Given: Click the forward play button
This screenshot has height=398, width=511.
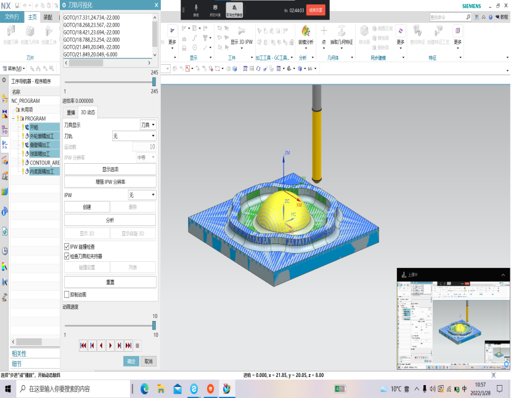Looking at the screenshot, I should 110,345.
